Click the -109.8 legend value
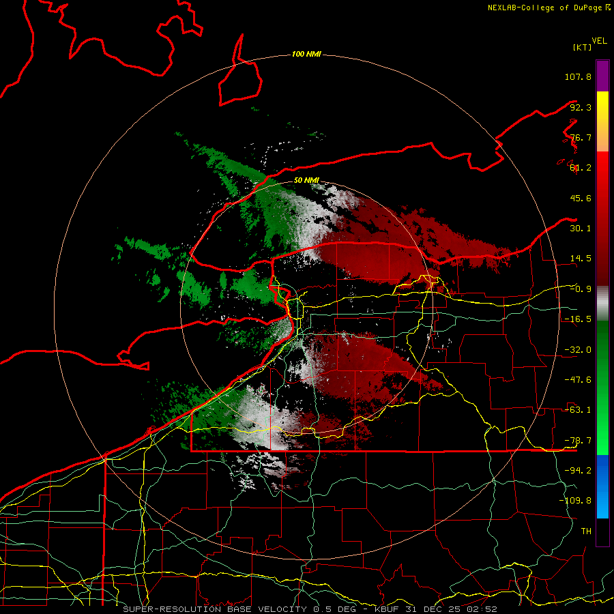The width and height of the screenshot is (614, 614). pyautogui.click(x=575, y=501)
